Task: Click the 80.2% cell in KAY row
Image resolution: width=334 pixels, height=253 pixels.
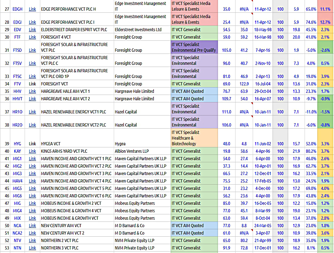Action: point(311,151)
